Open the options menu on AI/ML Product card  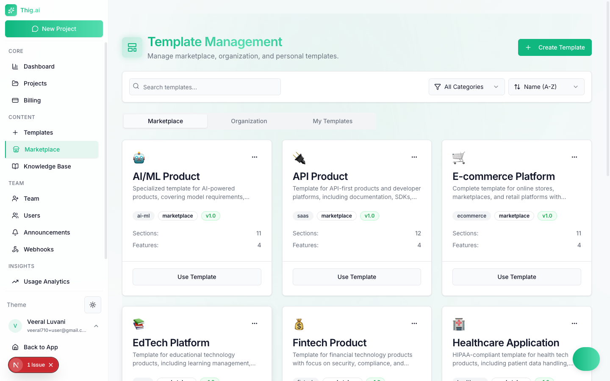(x=255, y=157)
